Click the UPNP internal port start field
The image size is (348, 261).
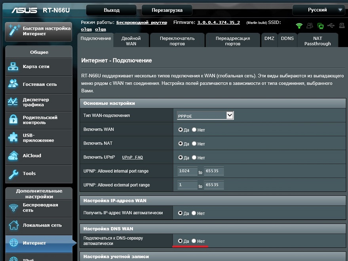187,171
